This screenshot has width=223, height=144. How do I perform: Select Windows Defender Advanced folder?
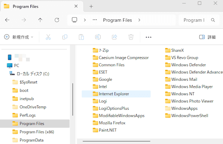click(194, 72)
